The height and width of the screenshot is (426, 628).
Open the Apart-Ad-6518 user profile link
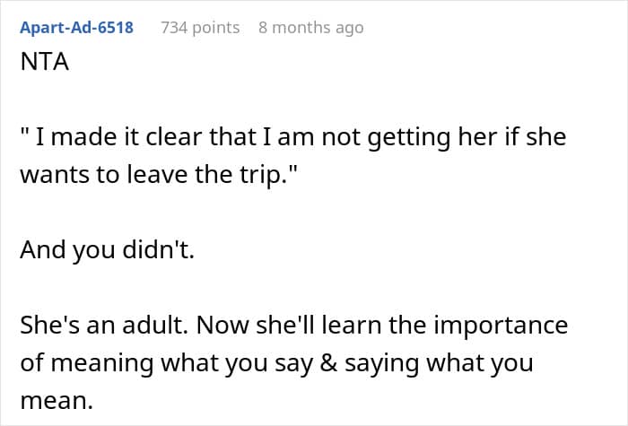(x=76, y=28)
